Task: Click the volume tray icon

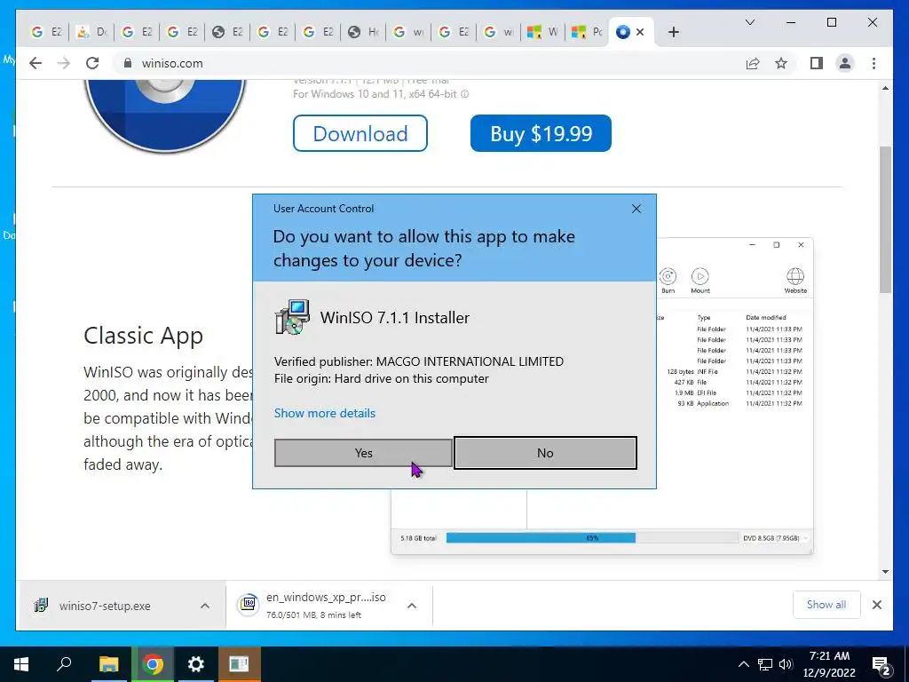Action: [786, 664]
